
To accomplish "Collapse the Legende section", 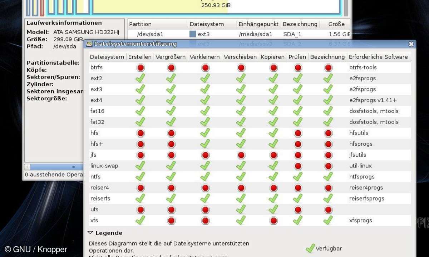I will (90, 233).
